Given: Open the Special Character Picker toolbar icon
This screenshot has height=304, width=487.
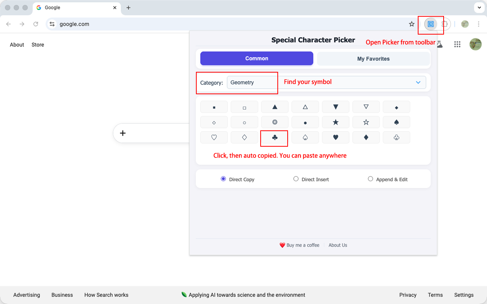Looking at the screenshot, I should point(431,24).
